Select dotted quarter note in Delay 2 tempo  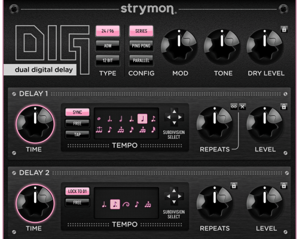tap(104, 204)
